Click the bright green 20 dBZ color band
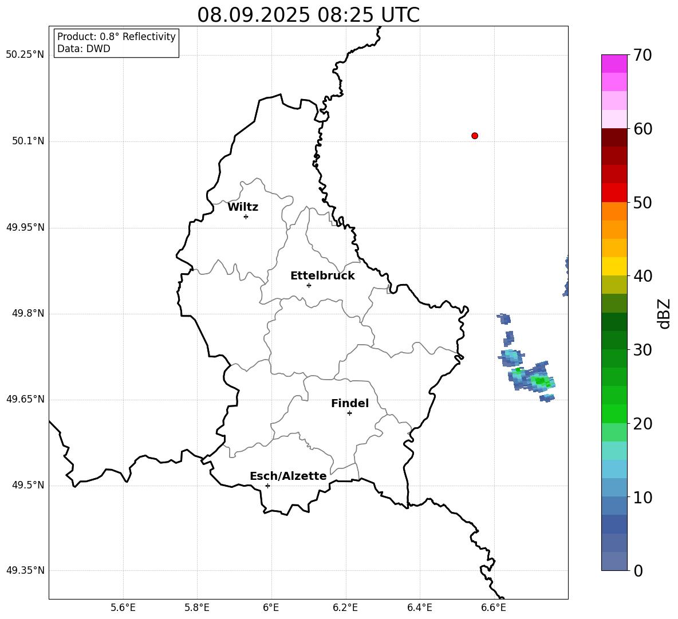This screenshot has height=619, width=678. click(x=614, y=413)
